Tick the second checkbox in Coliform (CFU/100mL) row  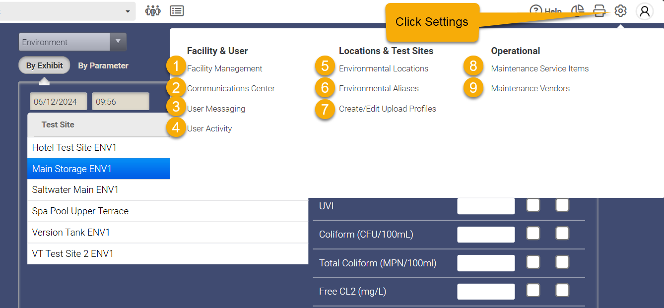(x=562, y=233)
